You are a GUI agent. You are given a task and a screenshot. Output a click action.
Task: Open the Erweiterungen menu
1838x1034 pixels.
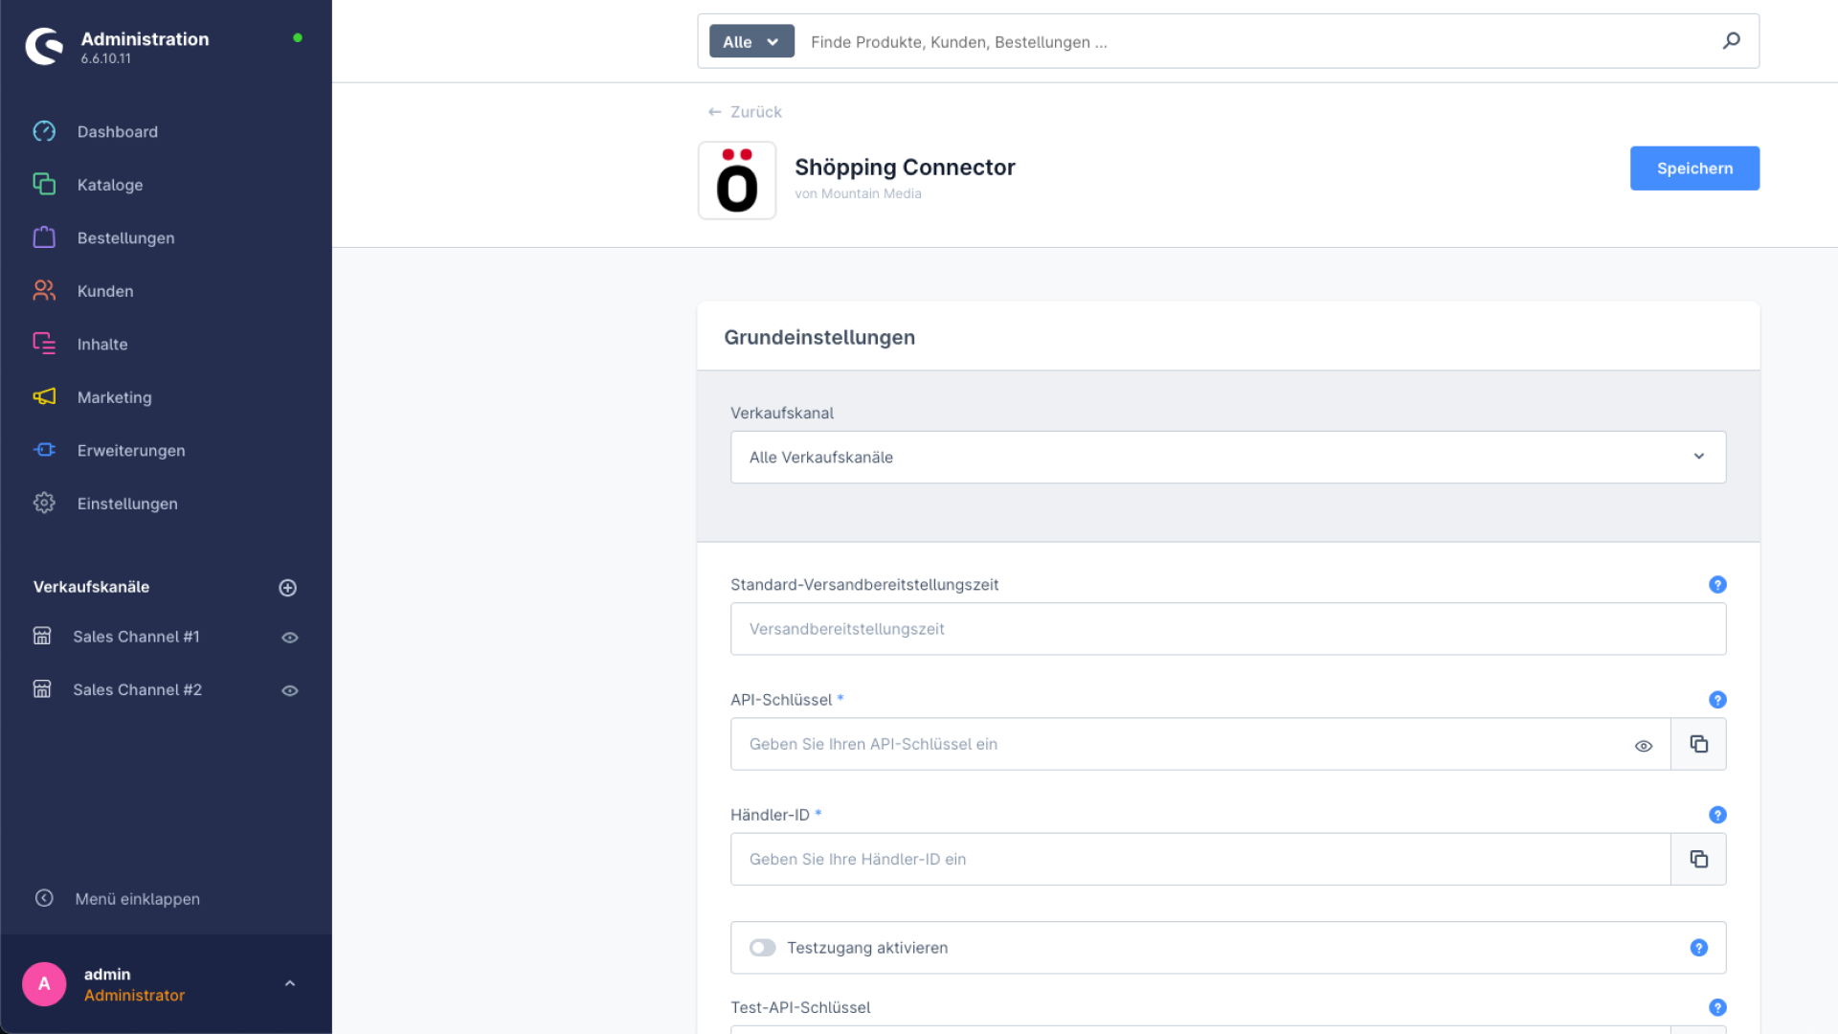click(131, 450)
